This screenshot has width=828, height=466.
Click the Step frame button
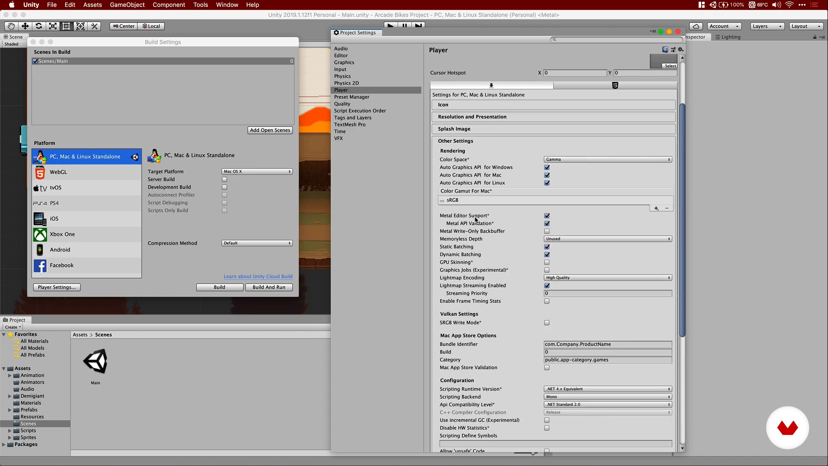point(418,25)
